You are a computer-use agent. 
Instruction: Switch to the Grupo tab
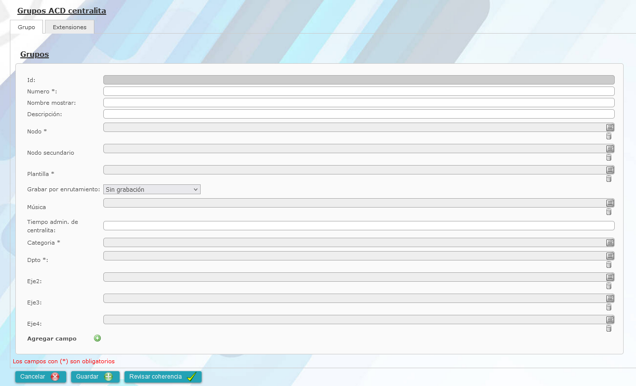click(x=27, y=27)
